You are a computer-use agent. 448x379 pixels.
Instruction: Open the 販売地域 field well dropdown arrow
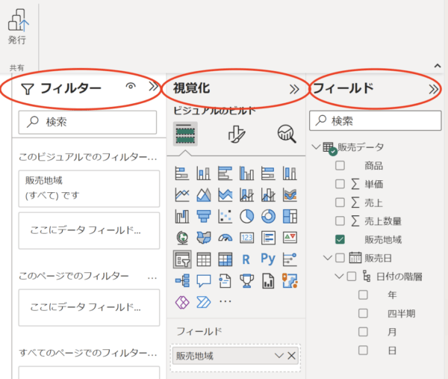point(279,356)
